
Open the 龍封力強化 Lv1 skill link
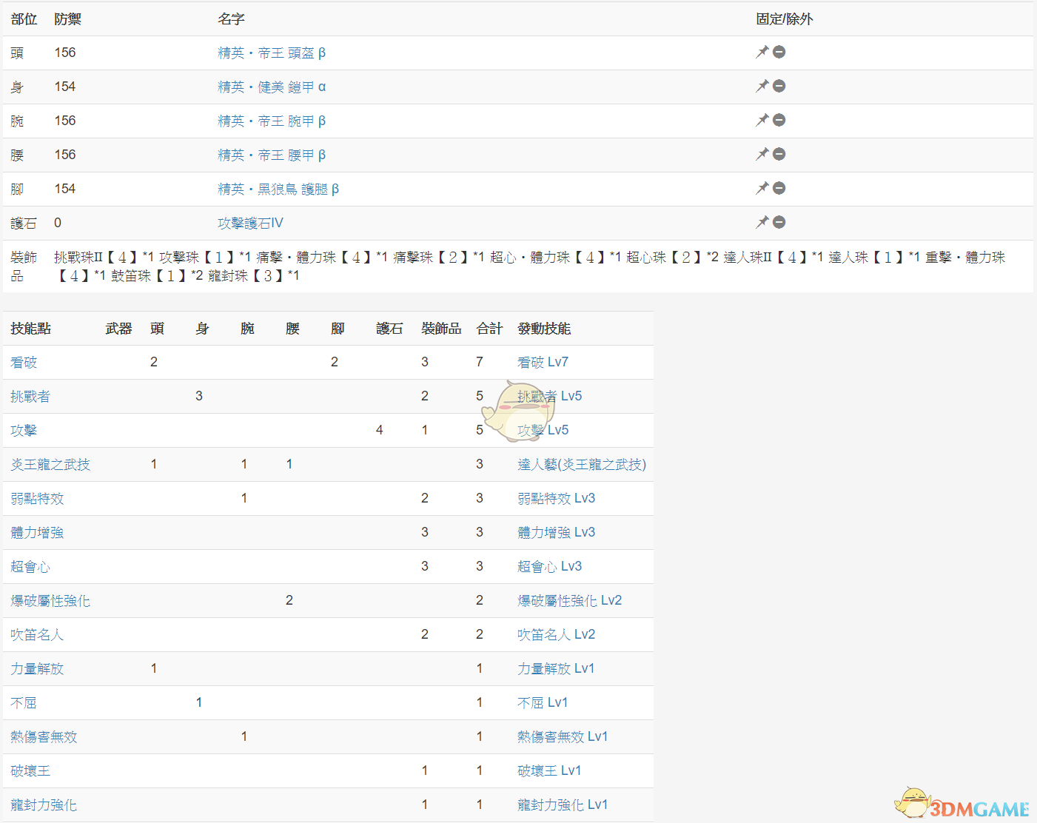[x=562, y=805]
